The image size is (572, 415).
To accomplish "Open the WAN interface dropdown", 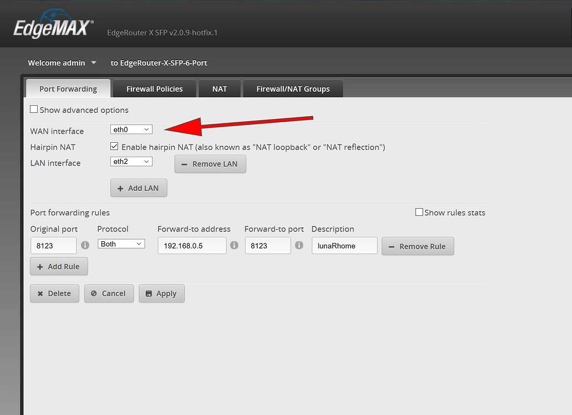I will 131,129.
